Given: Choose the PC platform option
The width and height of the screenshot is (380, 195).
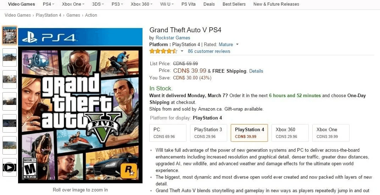Looking at the screenshot, I should tap(168, 133).
